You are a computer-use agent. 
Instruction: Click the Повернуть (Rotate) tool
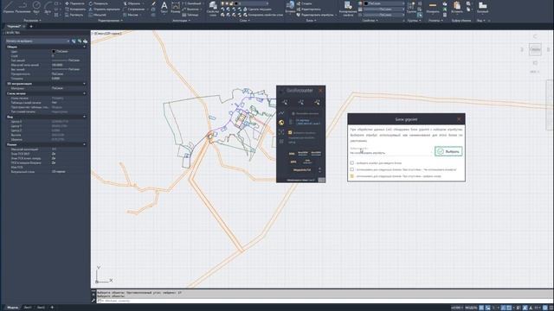(98, 3)
